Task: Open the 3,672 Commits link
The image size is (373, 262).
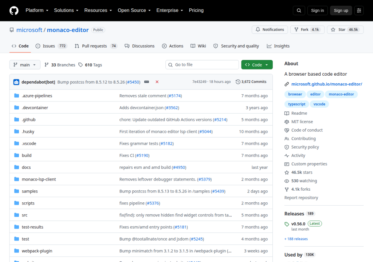Action: coord(251,82)
